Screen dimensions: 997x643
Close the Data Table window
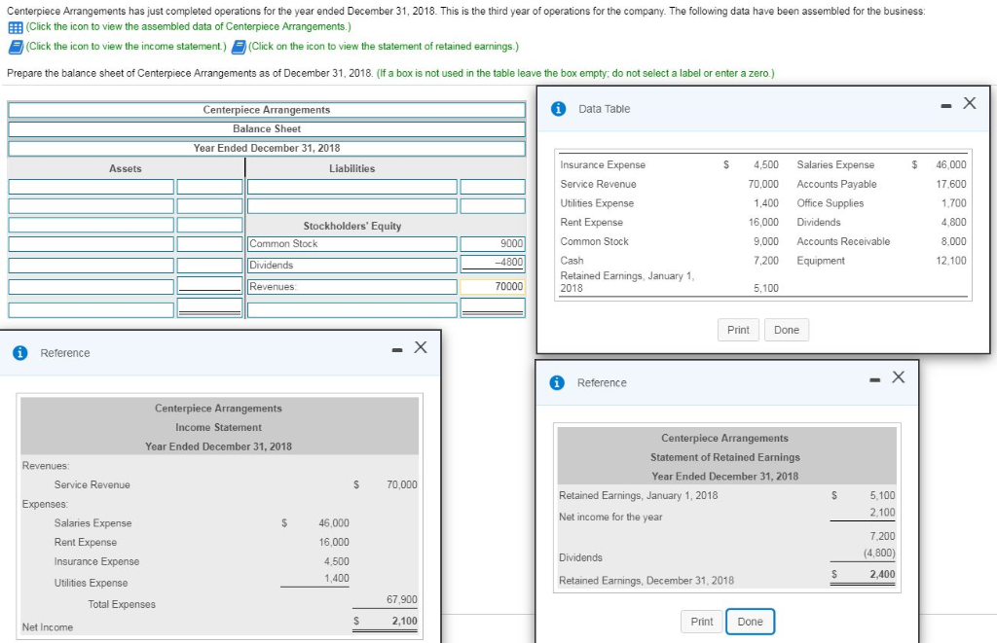tap(969, 103)
